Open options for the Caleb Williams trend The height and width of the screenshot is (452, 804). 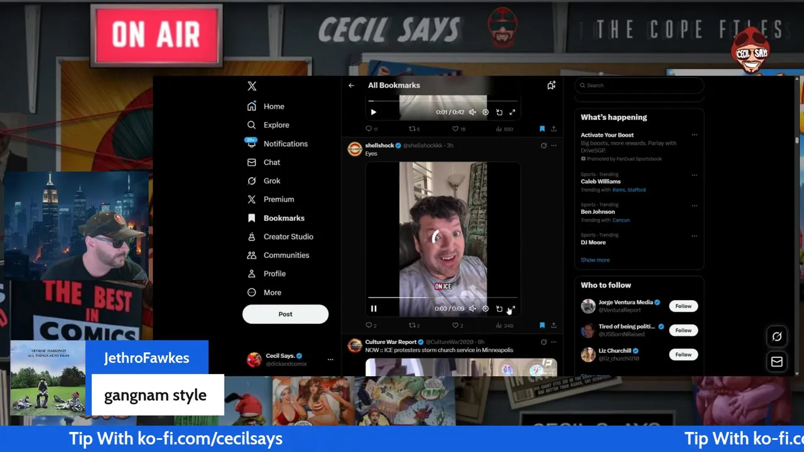[694, 175]
